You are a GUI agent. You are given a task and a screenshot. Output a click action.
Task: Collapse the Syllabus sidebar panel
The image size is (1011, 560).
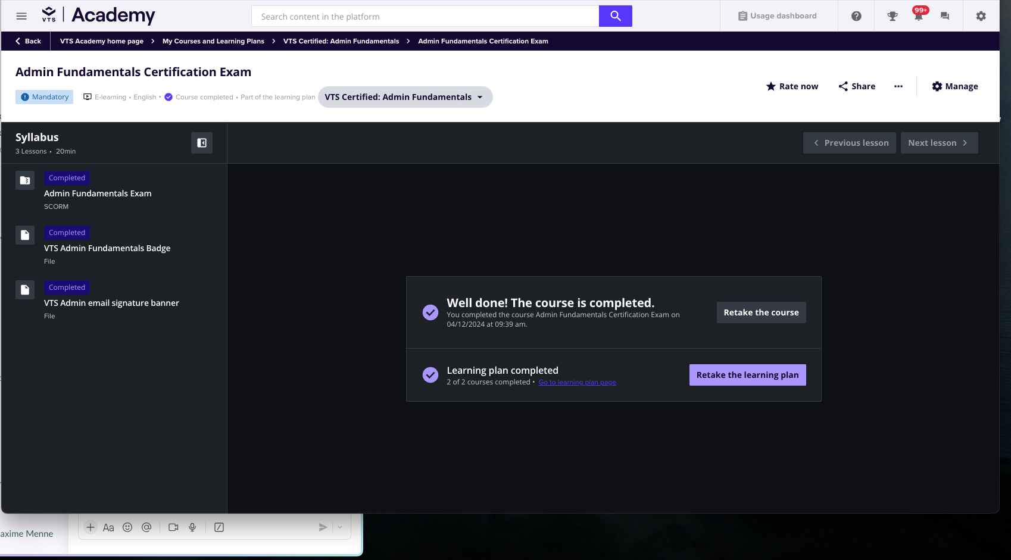pyautogui.click(x=202, y=143)
